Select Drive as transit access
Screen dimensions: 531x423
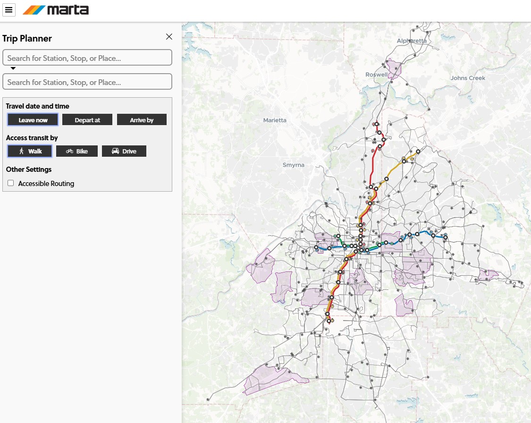(x=124, y=151)
